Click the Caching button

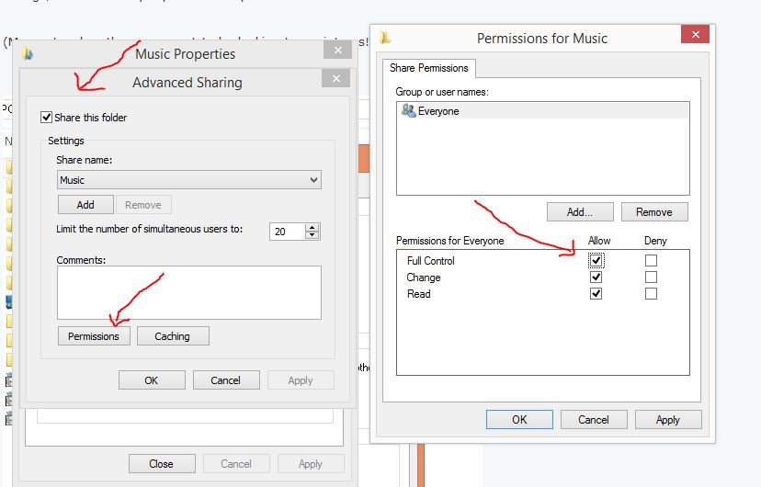pyautogui.click(x=172, y=336)
